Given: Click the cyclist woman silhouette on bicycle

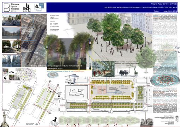Looking at the screenshot, I should pos(54,122).
